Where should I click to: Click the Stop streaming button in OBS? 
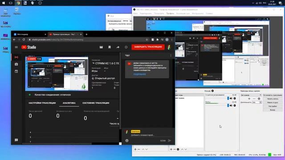tap(273, 95)
